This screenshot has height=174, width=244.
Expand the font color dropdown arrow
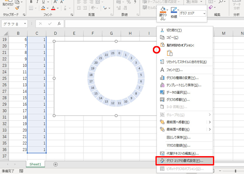click(x=58, y=8)
